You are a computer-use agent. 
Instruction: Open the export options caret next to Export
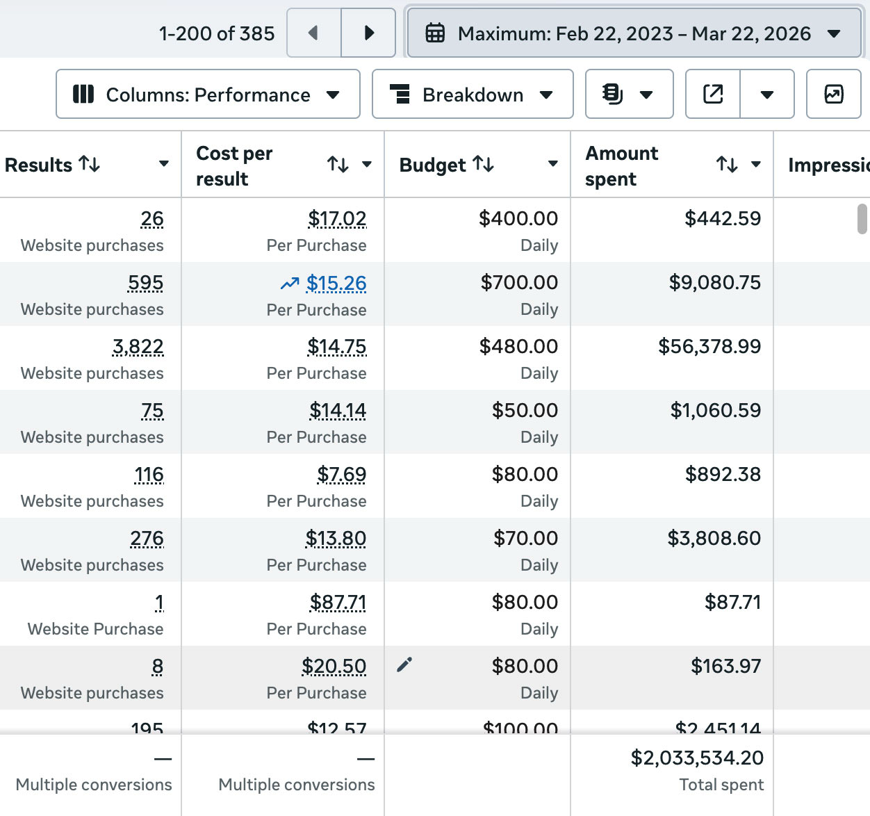tap(767, 94)
